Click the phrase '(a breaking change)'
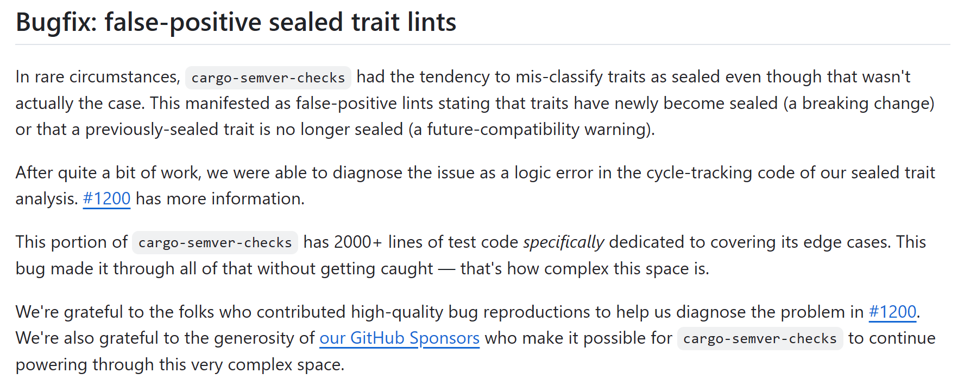 [x=859, y=104]
